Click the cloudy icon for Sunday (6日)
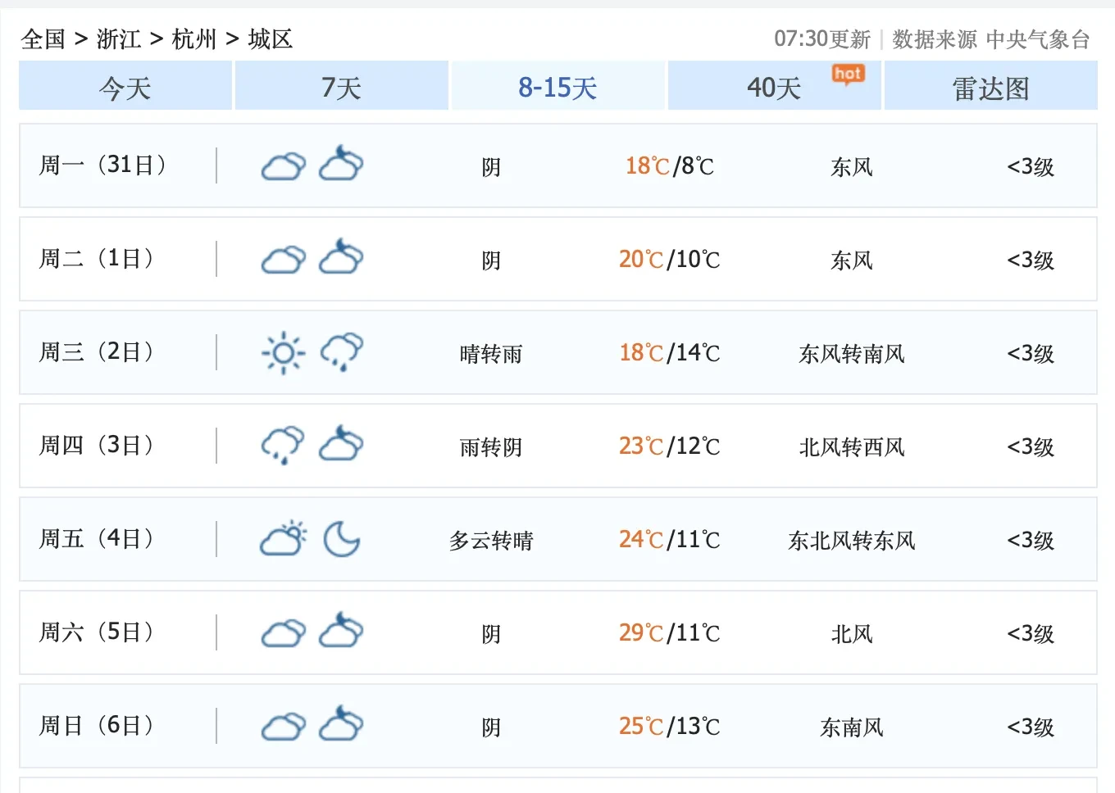The image size is (1115, 793). pyautogui.click(x=283, y=726)
